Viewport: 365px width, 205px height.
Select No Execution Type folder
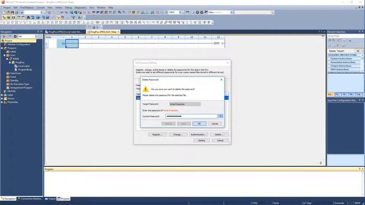[x=19, y=84]
